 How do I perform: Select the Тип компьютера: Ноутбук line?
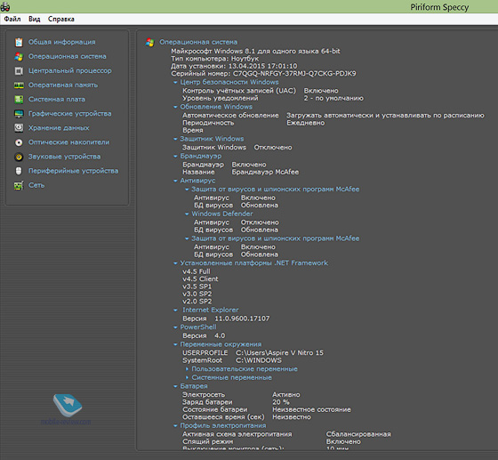[x=214, y=59]
